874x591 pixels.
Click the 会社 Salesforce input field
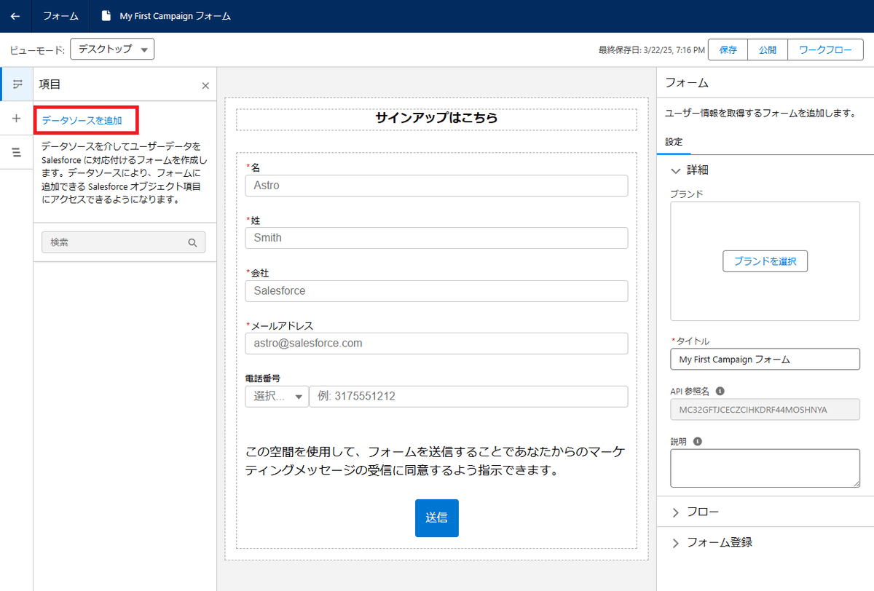coord(436,290)
